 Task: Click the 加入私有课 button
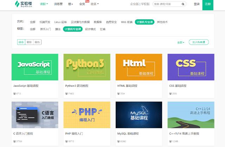199,42
